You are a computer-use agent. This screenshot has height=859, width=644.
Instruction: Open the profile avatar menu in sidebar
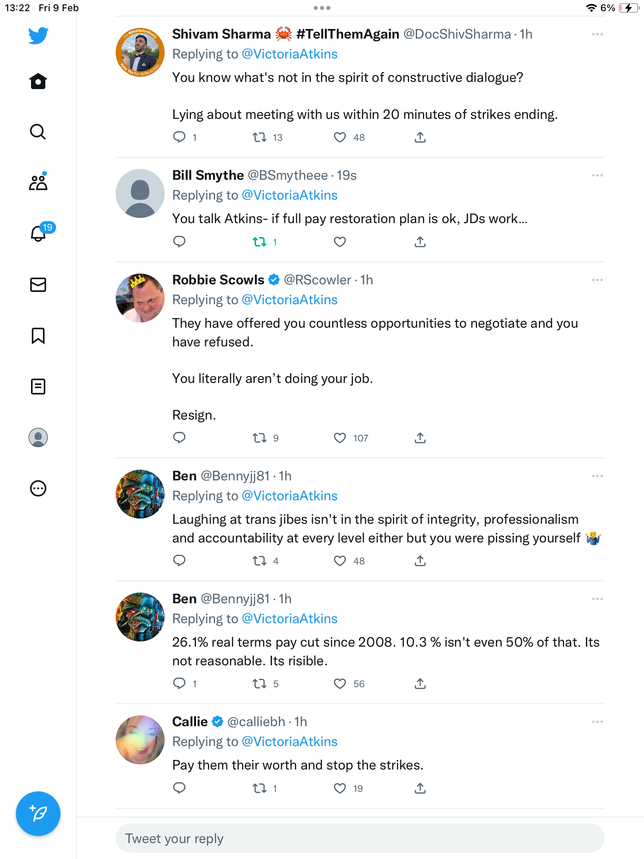(38, 437)
